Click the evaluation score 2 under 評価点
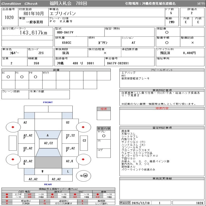The height and width of the screenshot is (206, 206). tap(192, 13)
